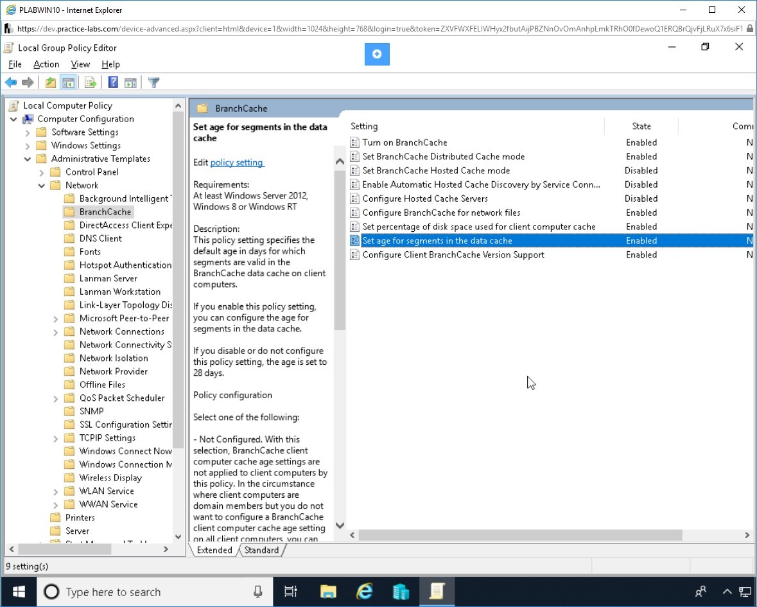Click the People icon in the system tray
This screenshot has height=607, width=757.
(x=700, y=592)
